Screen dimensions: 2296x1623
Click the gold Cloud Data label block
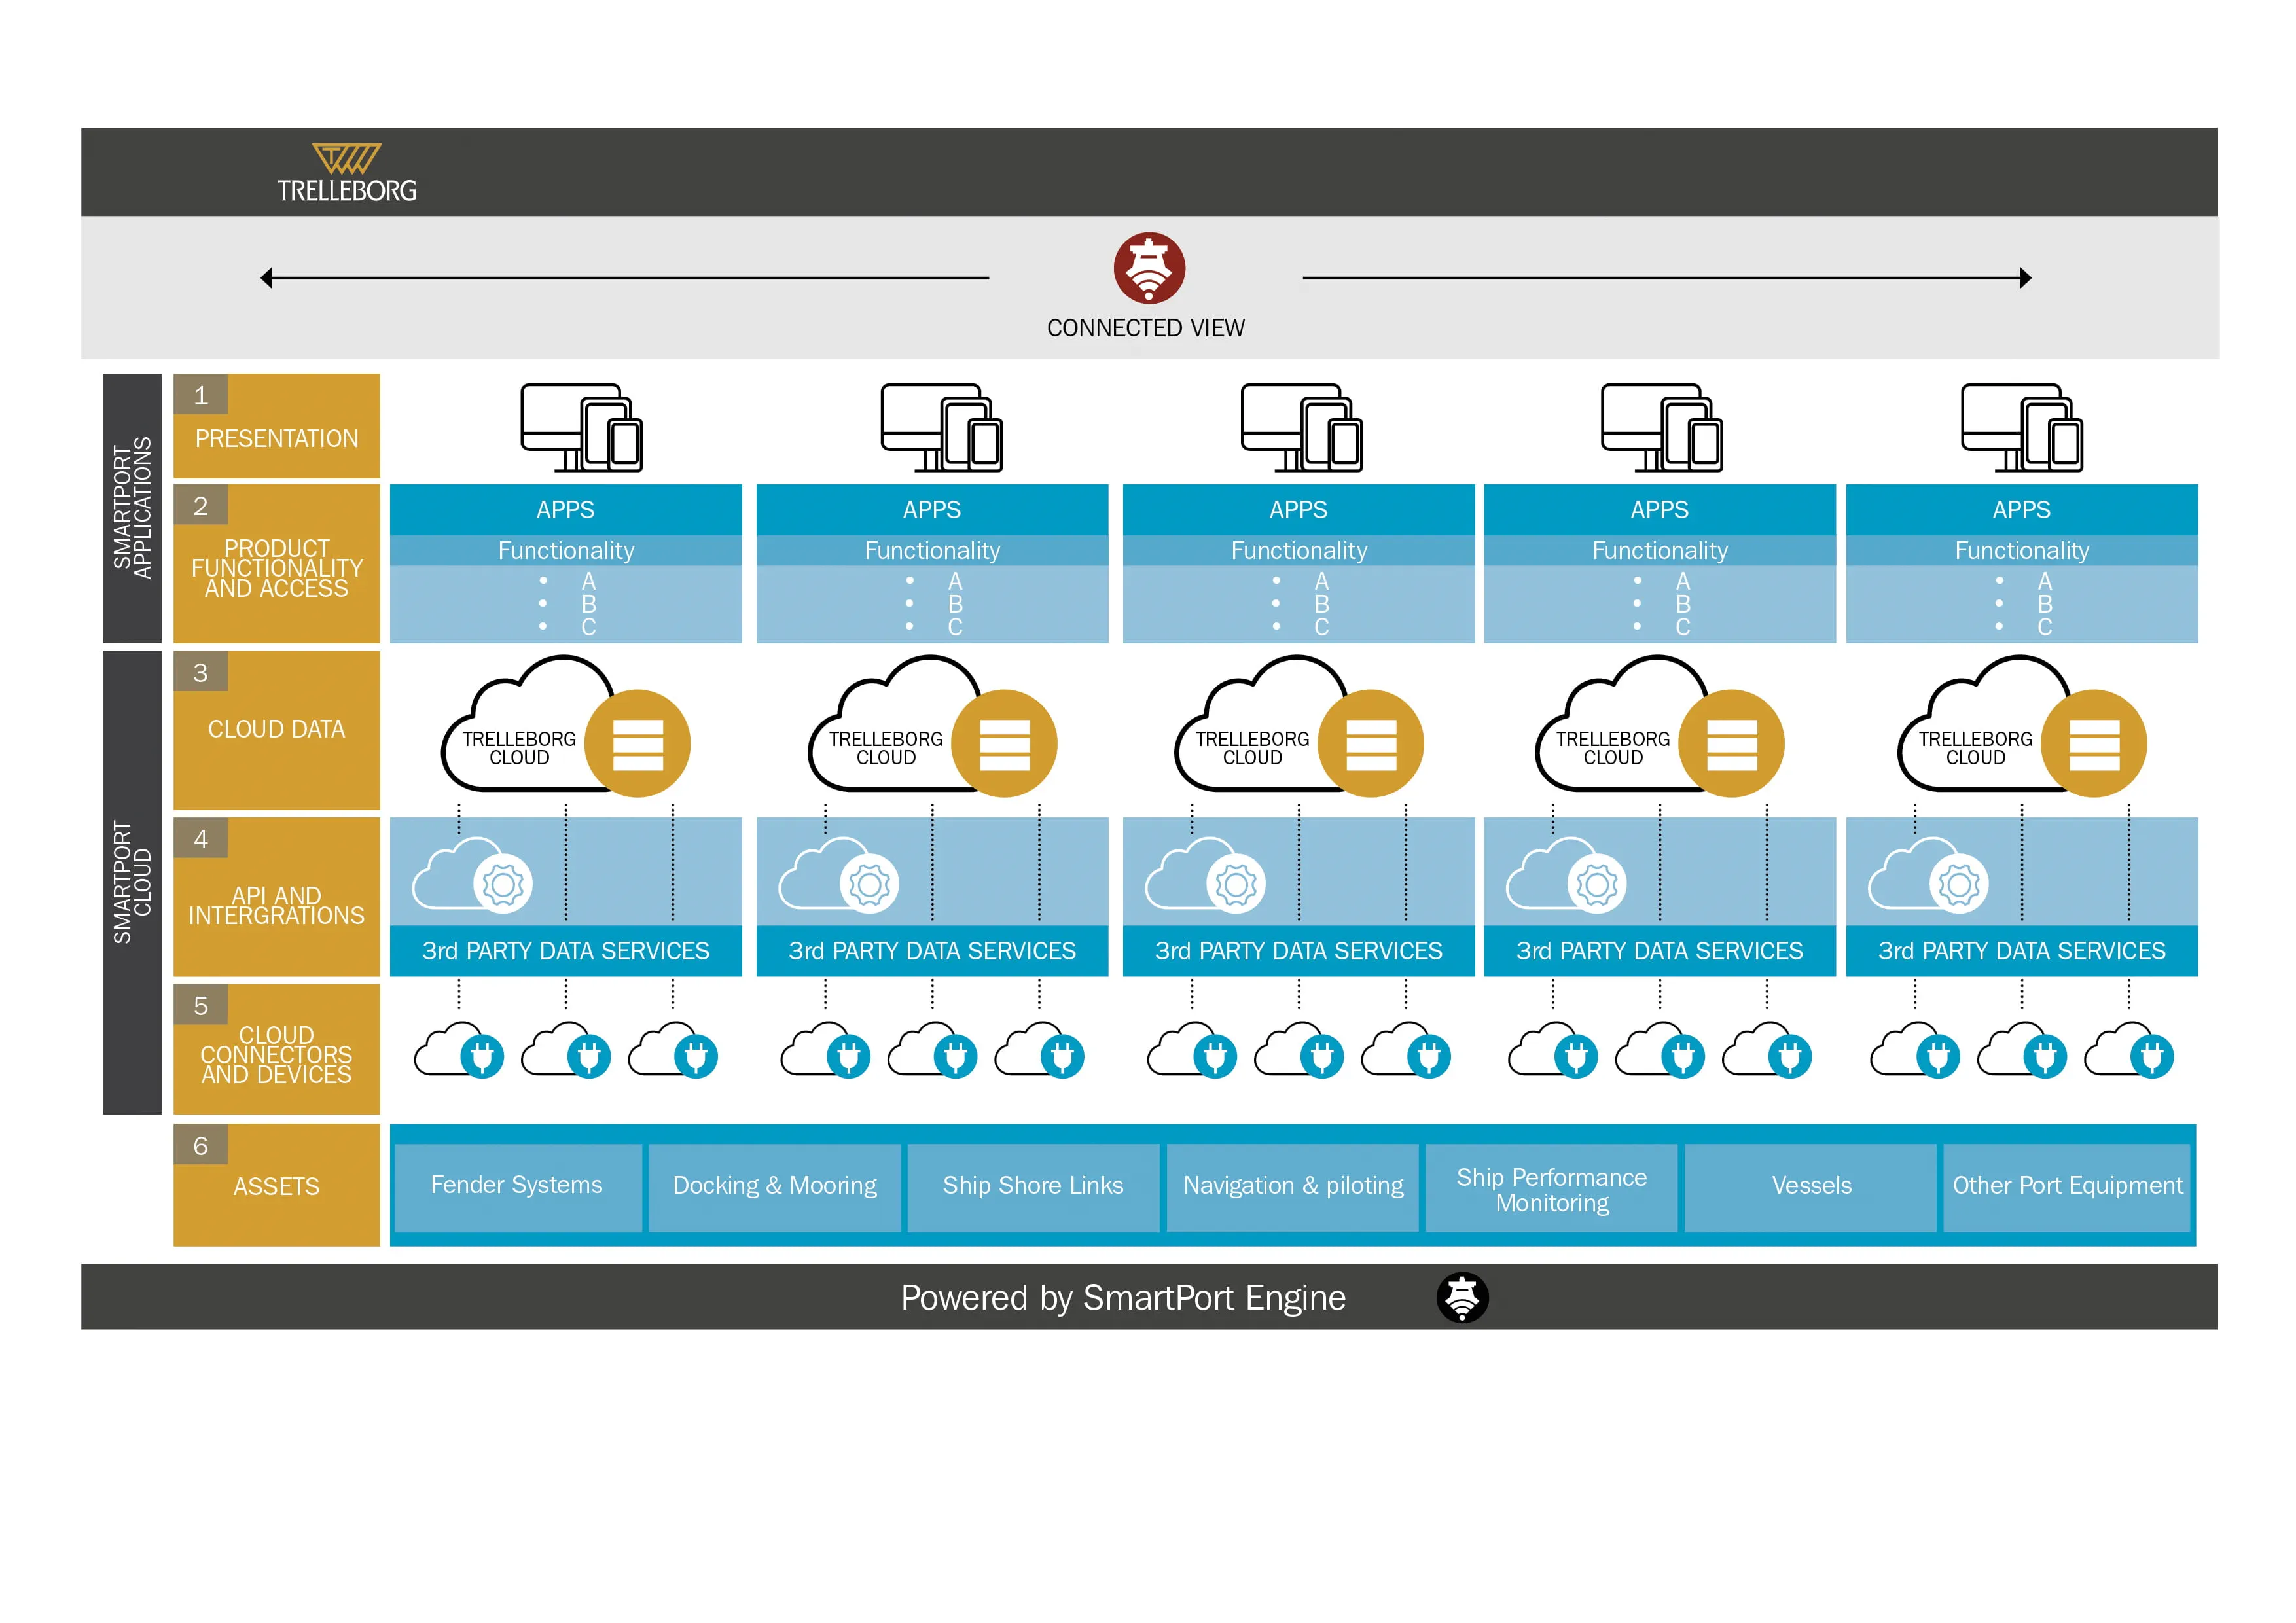click(x=276, y=730)
